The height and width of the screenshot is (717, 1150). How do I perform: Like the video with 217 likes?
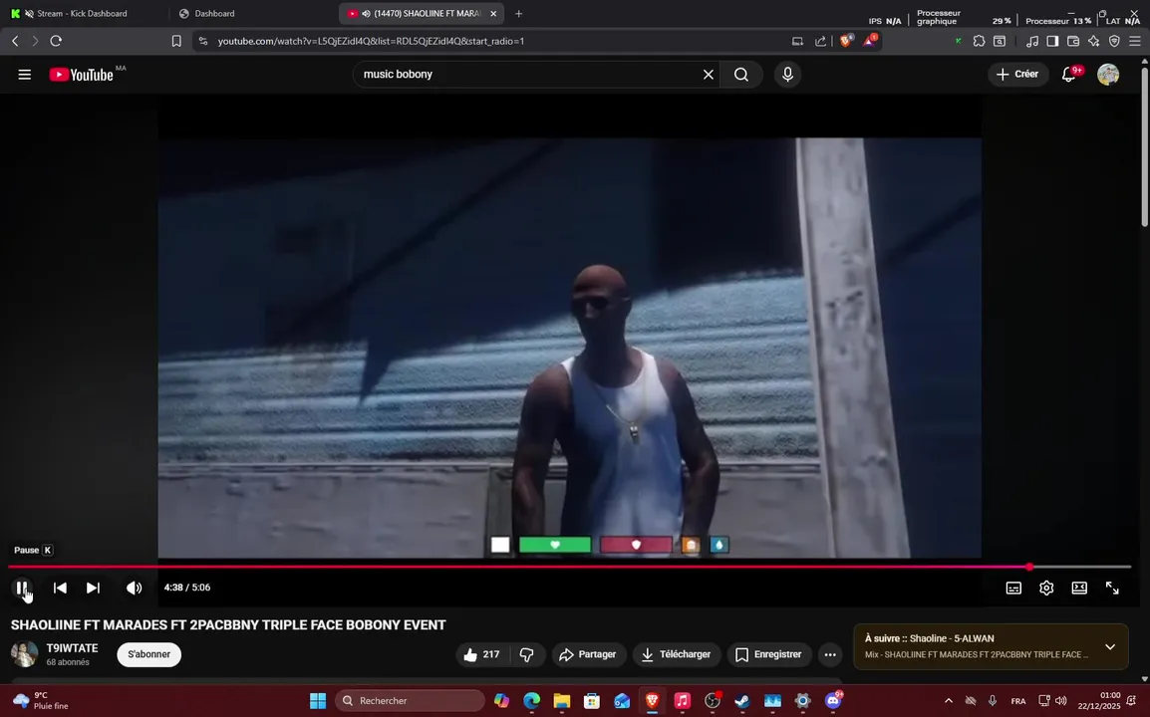[482, 654]
